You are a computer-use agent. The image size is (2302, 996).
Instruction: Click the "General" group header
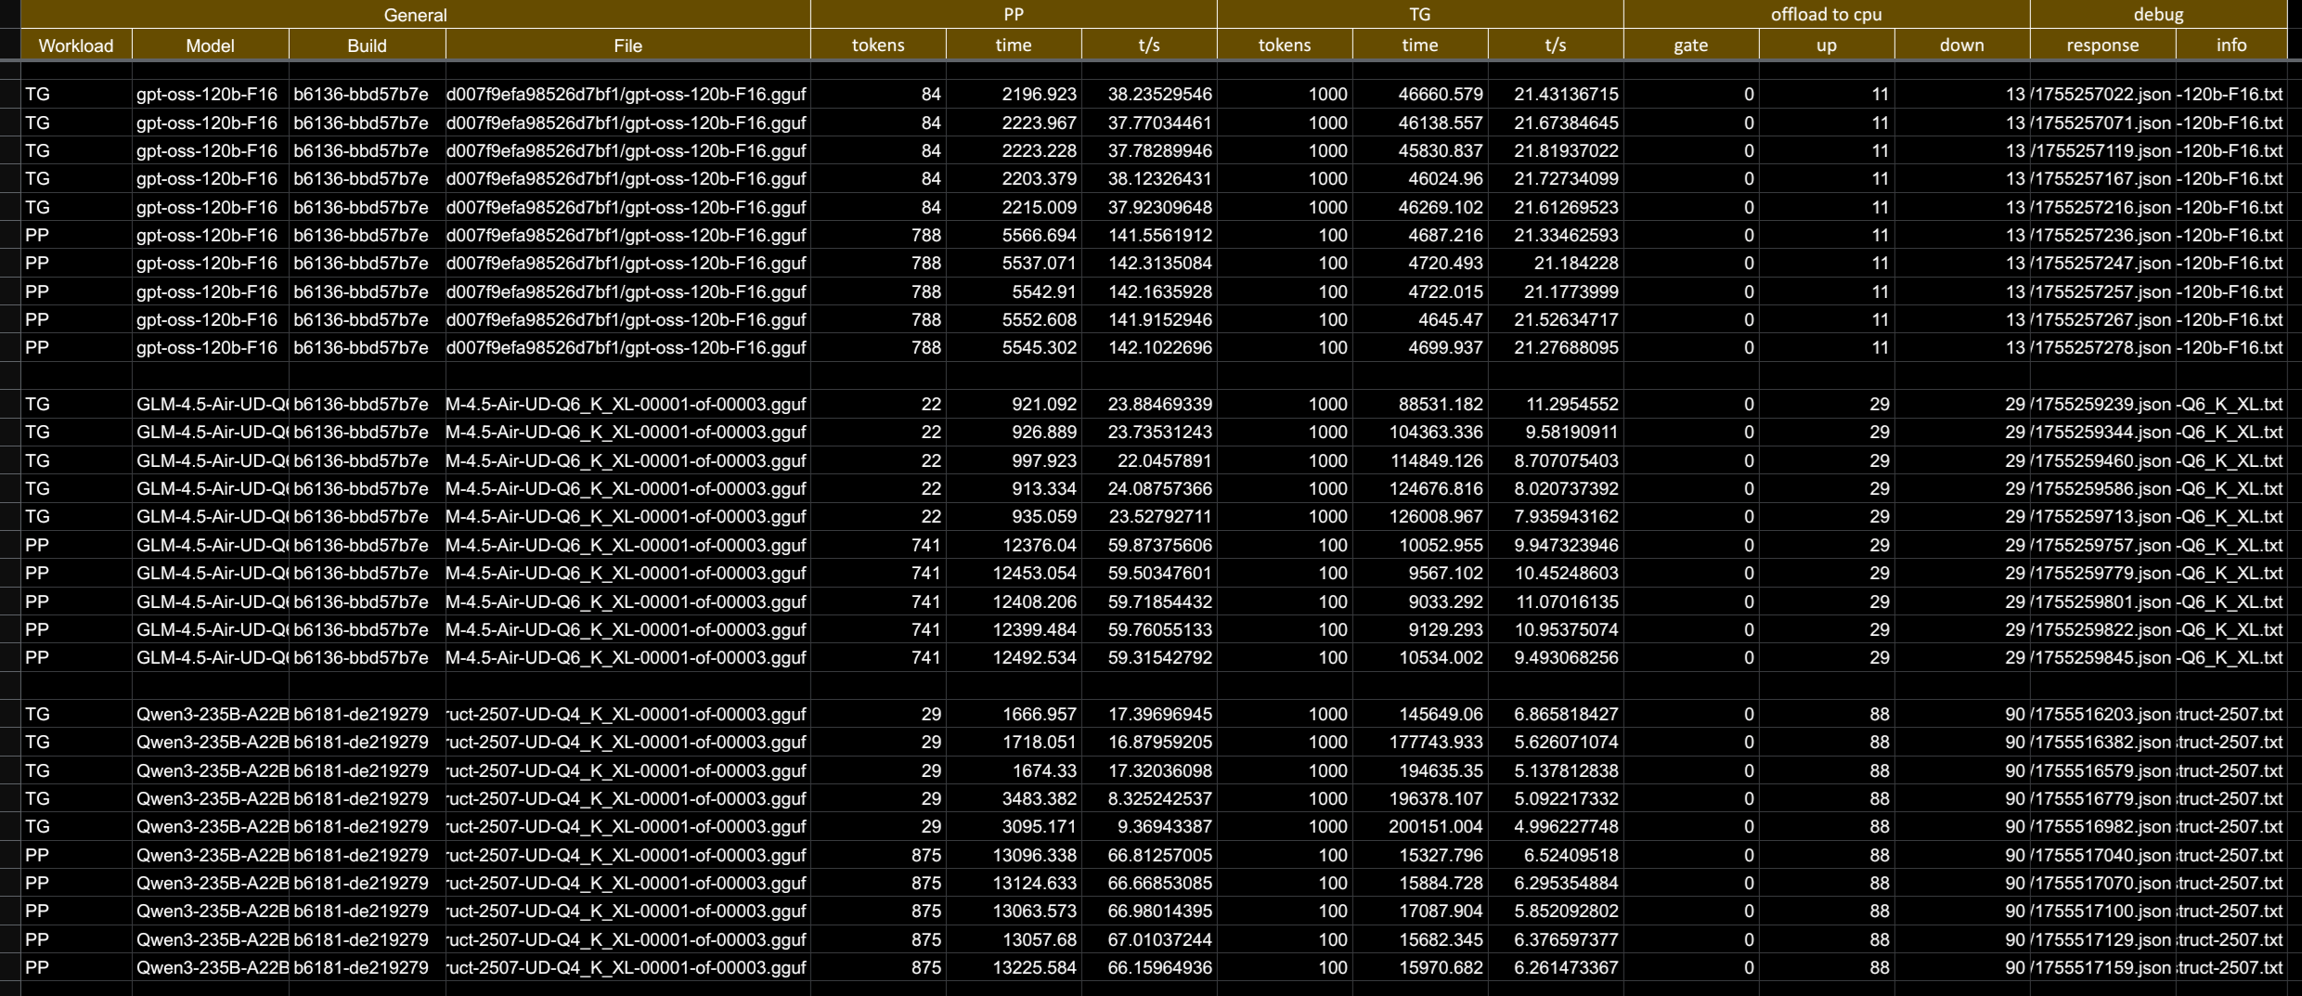[x=415, y=15]
